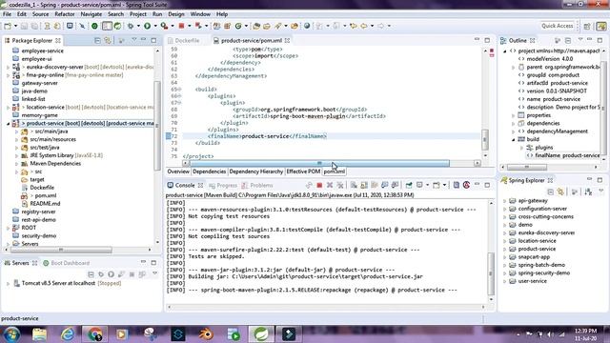Viewport: 610px width, 343px height.
Task: Click Collapse All icon in Outline view
Action: 568,40
